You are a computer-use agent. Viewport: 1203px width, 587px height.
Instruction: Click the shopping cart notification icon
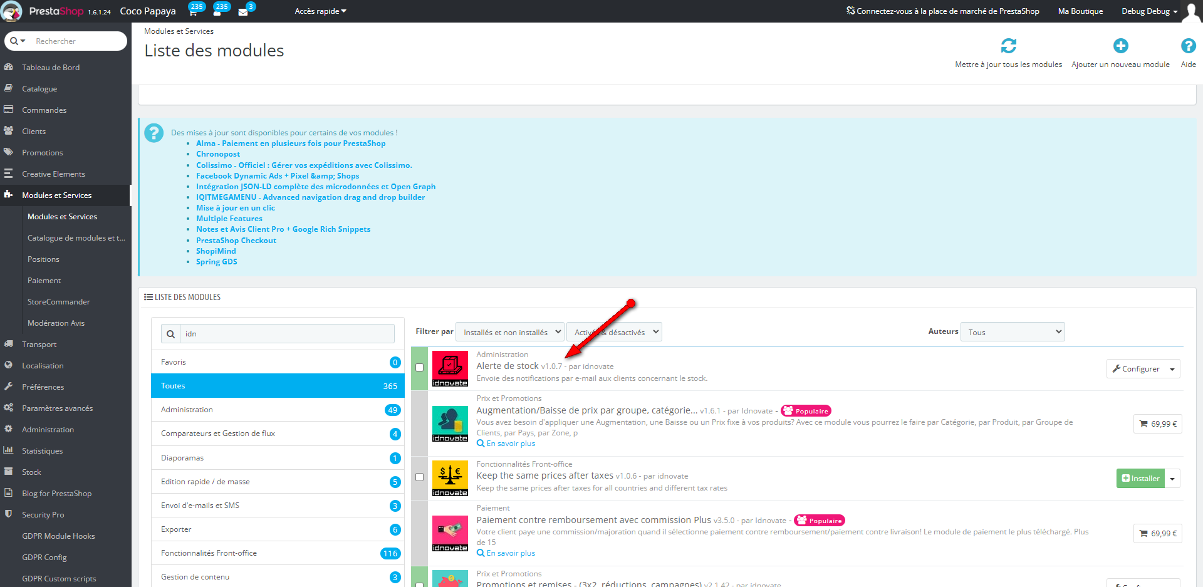[193, 11]
